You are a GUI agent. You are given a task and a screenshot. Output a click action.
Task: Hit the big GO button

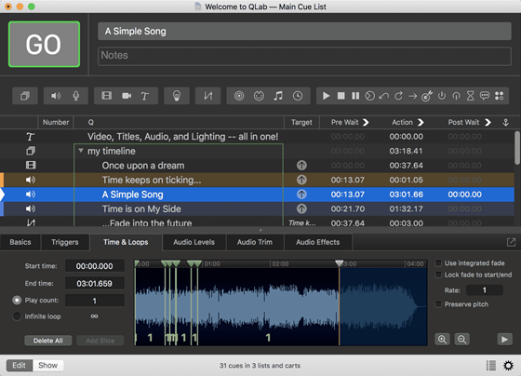pyautogui.click(x=45, y=45)
